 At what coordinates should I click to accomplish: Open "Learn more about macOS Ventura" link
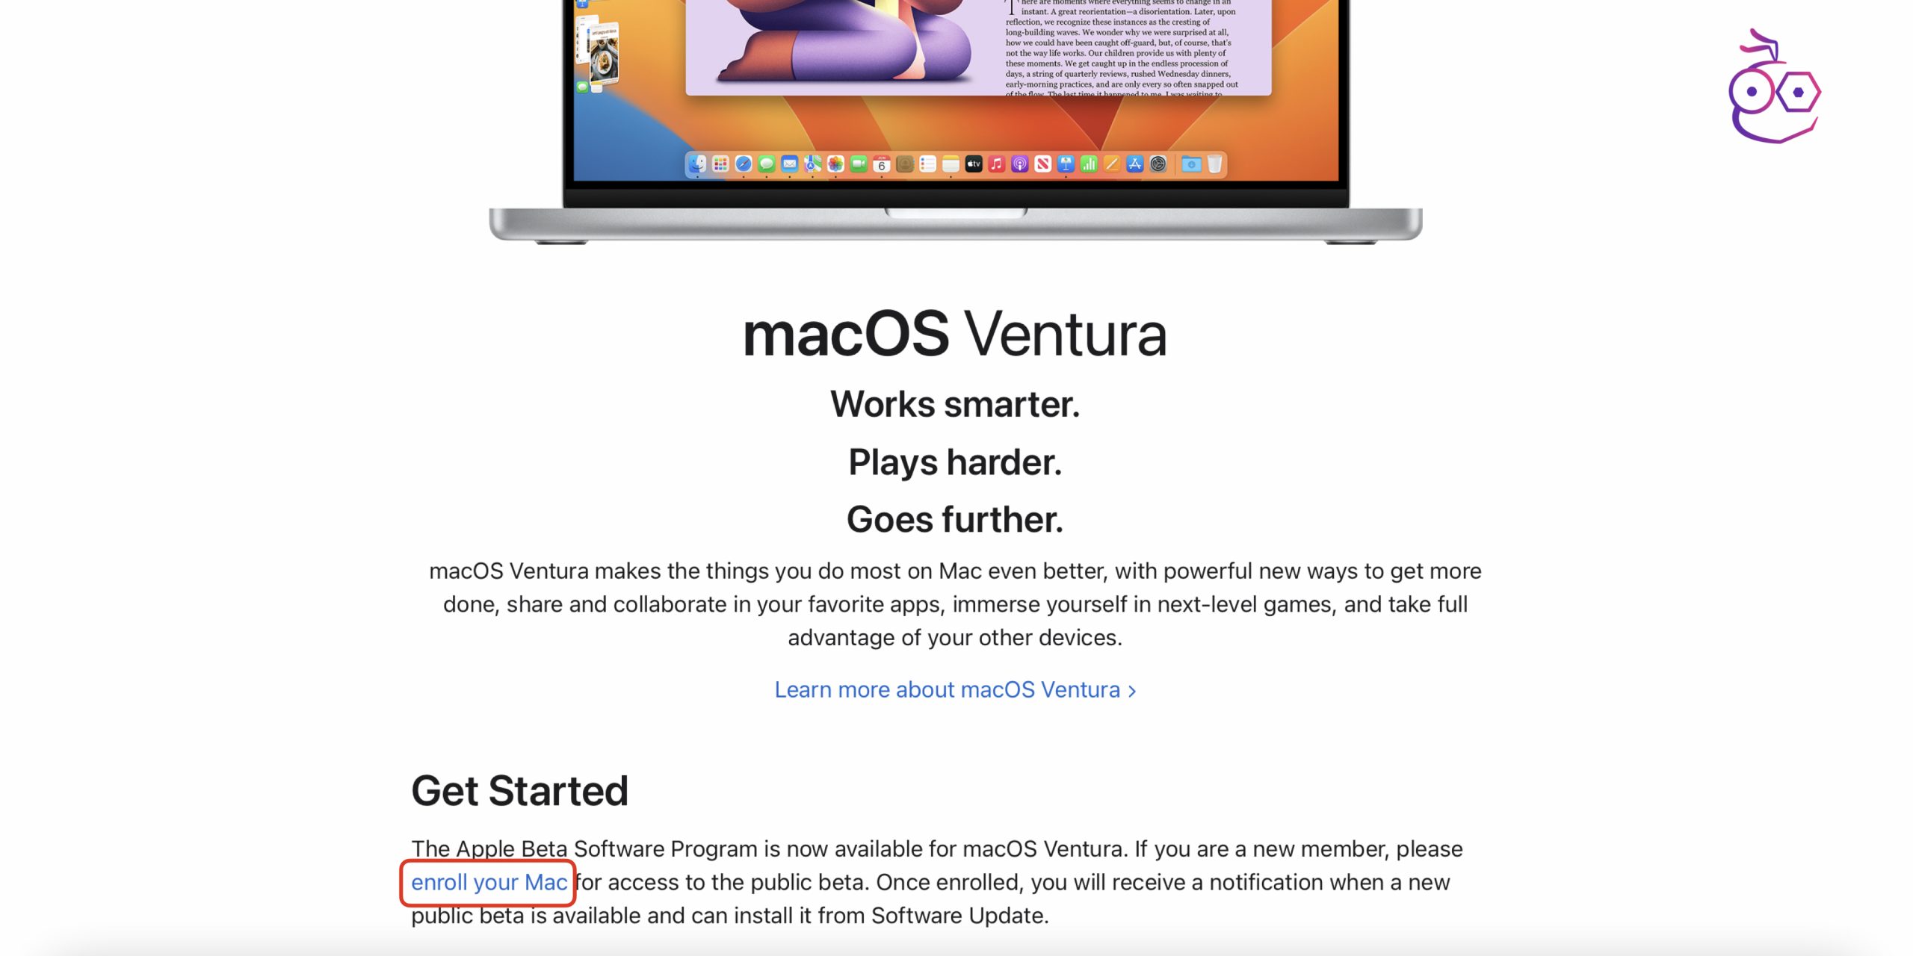[955, 689]
